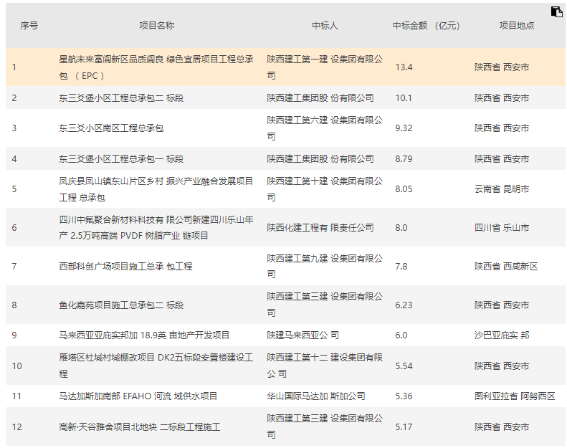Viewport: 567px width, 448px height.
Task: Click project 东三爻堡小区工程总承包一标段
Action: pos(121,158)
